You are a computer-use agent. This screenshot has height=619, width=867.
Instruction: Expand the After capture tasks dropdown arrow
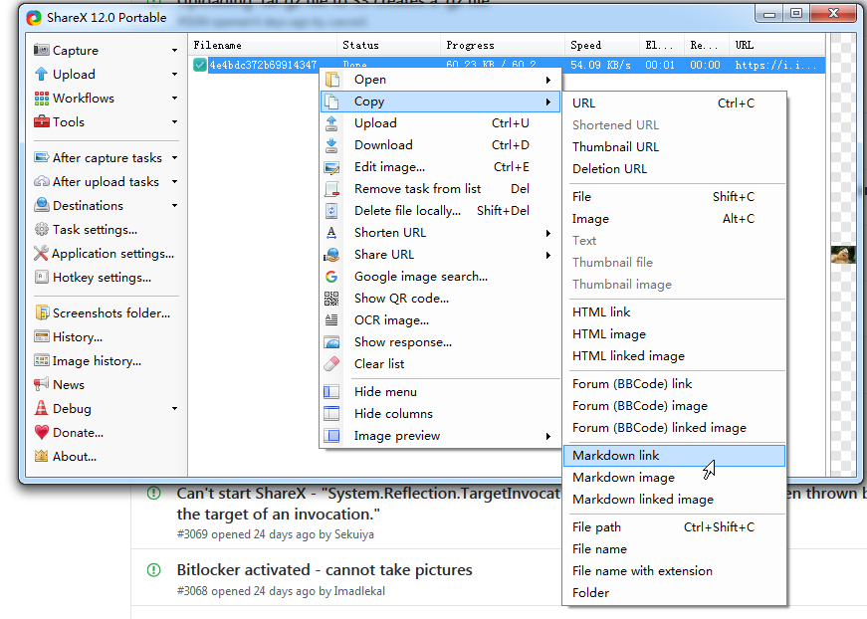(x=175, y=157)
